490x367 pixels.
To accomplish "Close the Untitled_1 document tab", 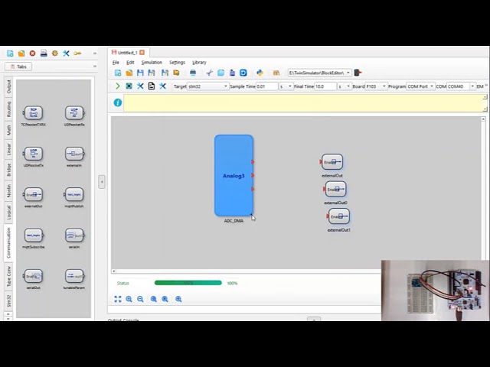I will 142,53.
